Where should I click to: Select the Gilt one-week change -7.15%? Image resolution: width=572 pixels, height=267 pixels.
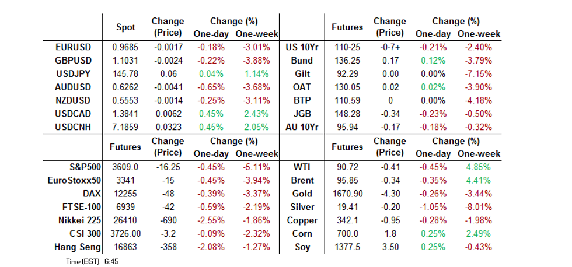tap(479, 73)
